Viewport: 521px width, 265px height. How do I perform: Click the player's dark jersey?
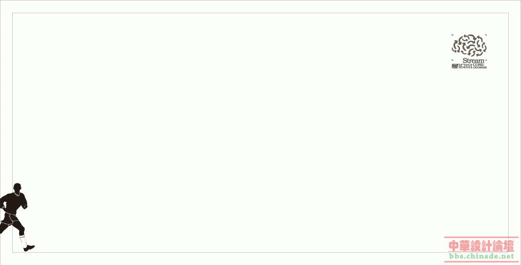[x=13, y=203]
